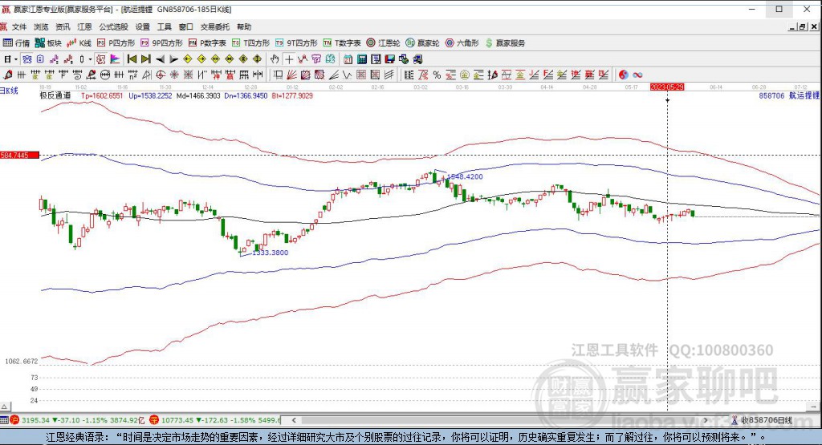Jump to last bar with skip-end icon

pos(146,59)
